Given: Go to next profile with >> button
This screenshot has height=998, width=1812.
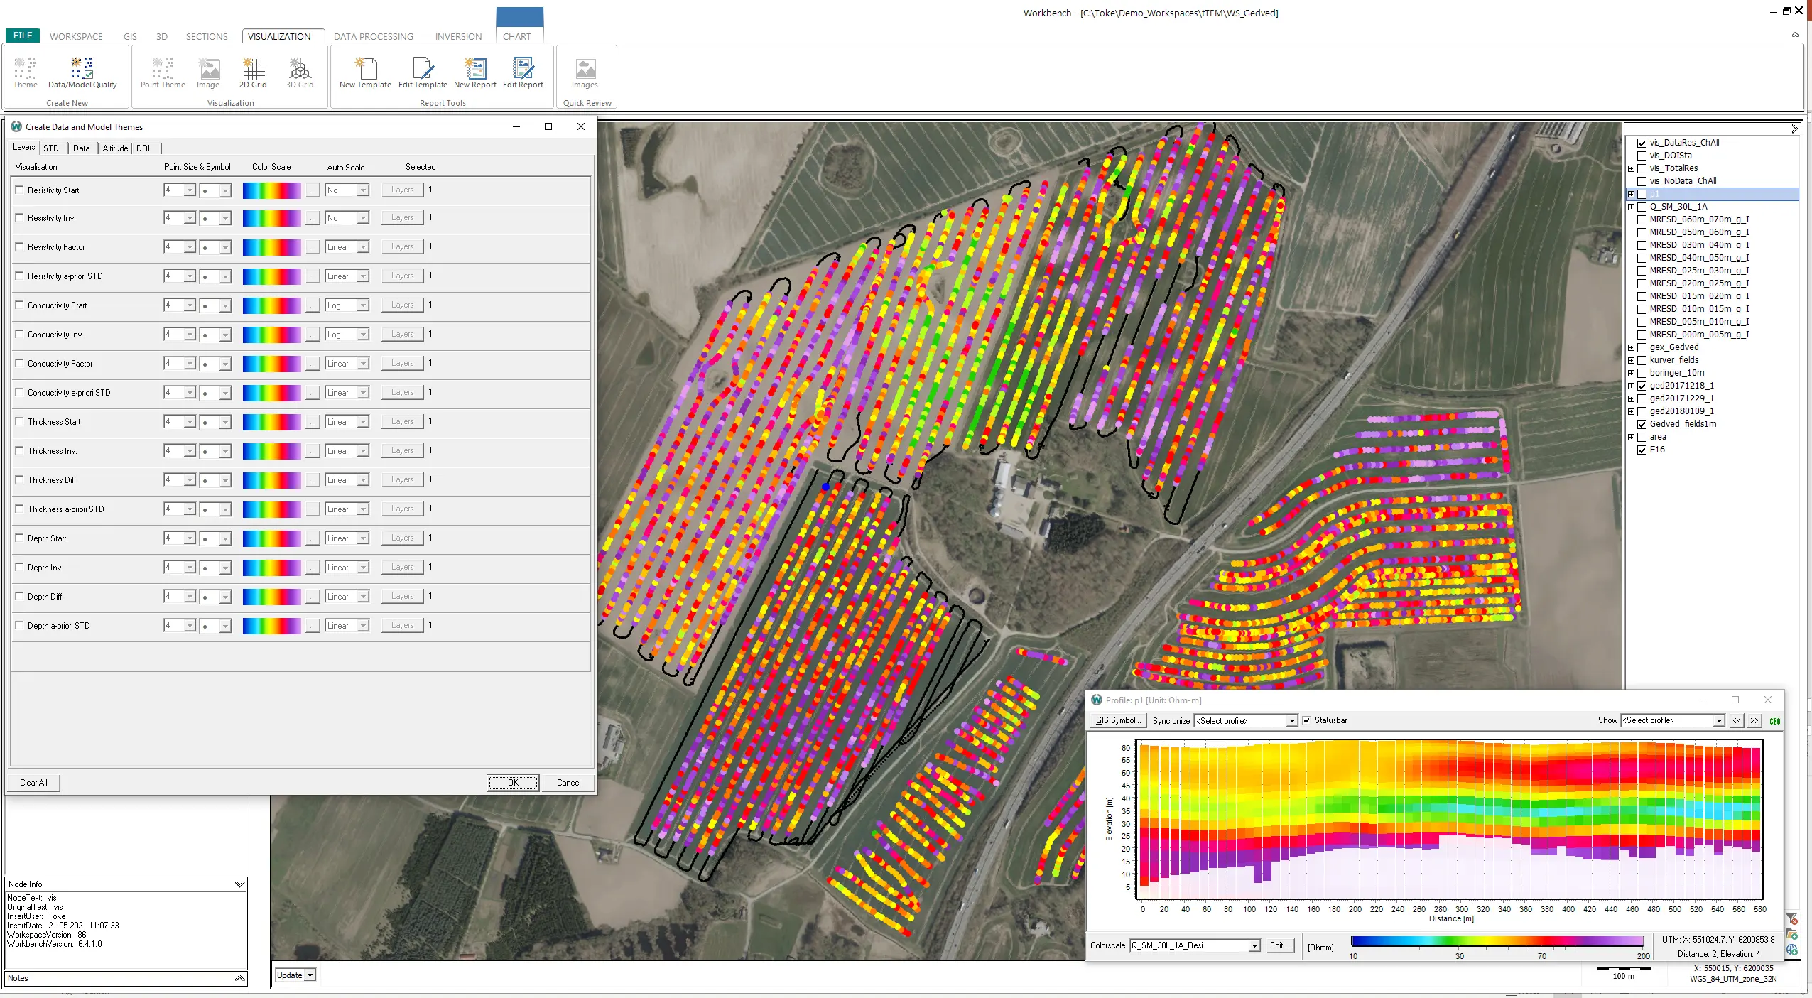Looking at the screenshot, I should (x=1754, y=720).
